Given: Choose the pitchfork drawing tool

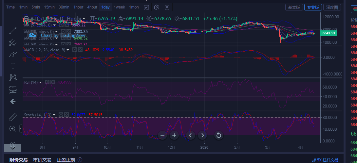Looking at the screenshot, I should [13, 42].
